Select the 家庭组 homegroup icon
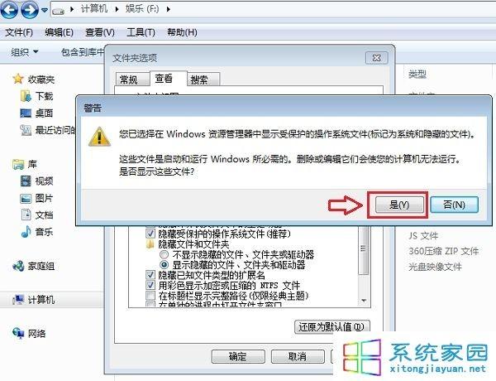 [18, 266]
